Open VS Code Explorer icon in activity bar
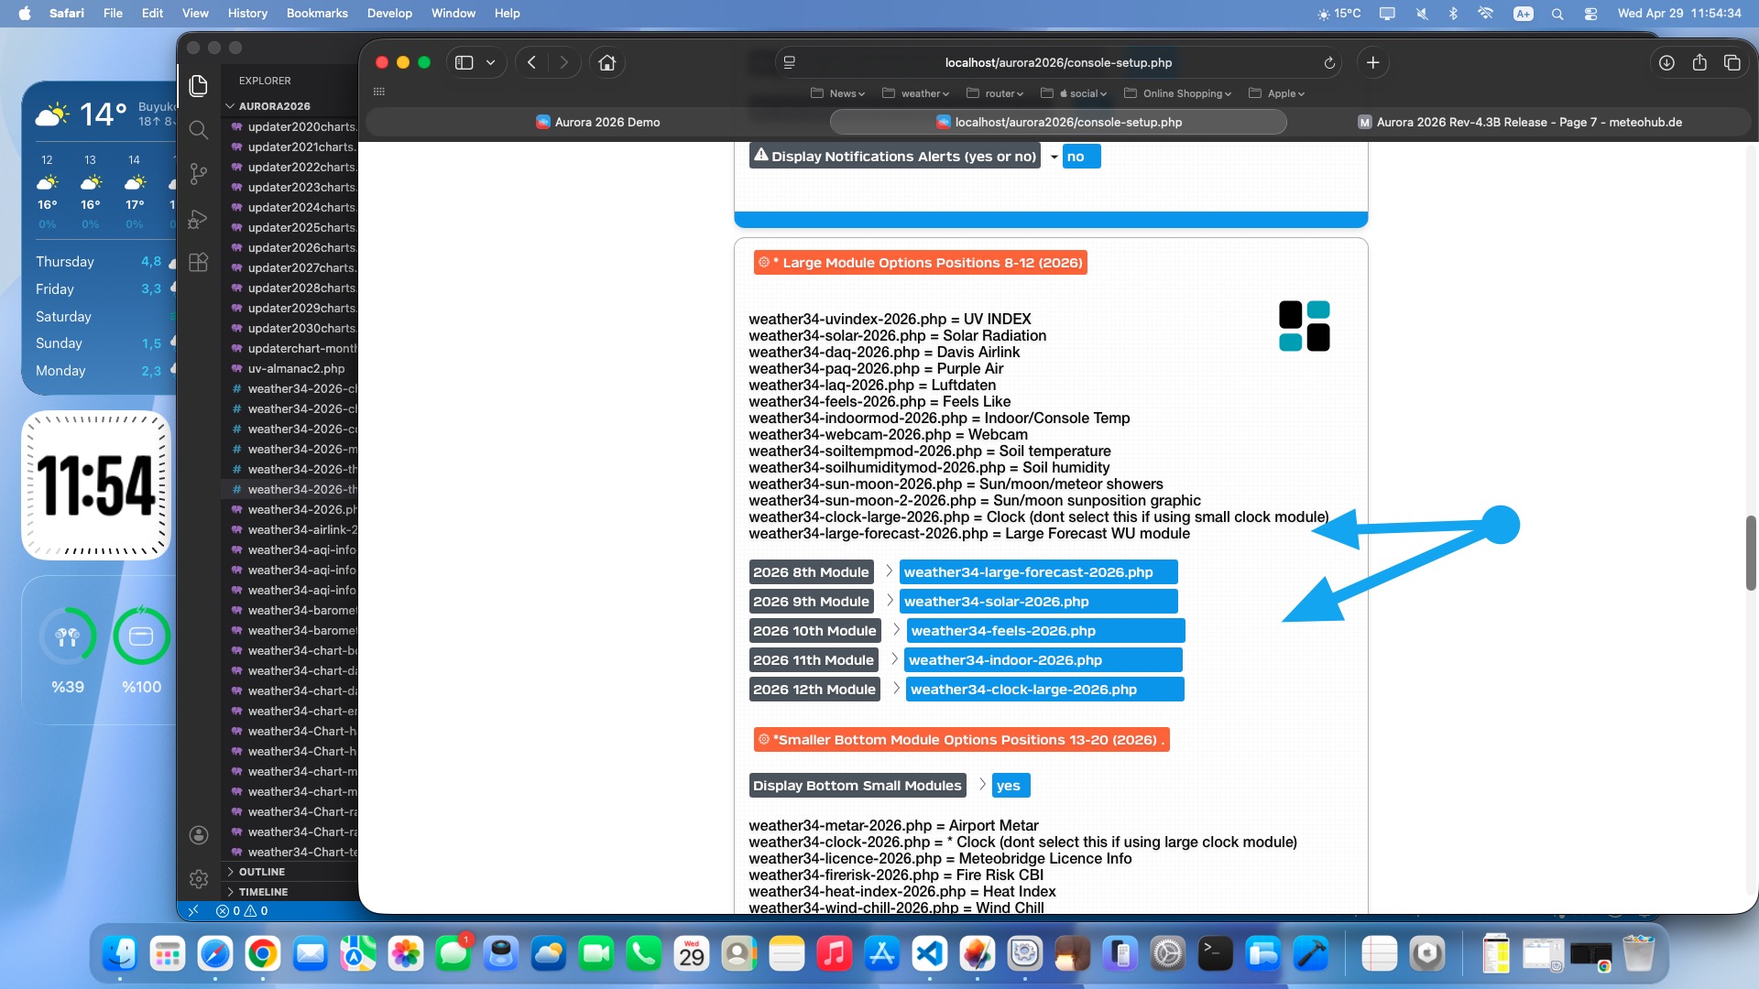Image resolution: width=1759 pixels, height=989 pixels. pos(198,86)
